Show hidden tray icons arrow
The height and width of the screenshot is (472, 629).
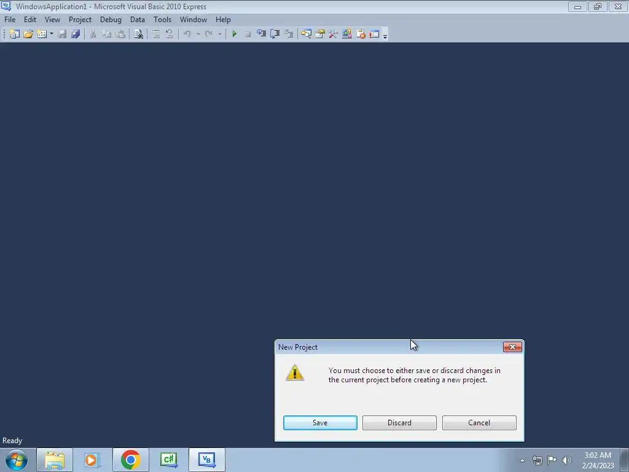tap(522, 460)
